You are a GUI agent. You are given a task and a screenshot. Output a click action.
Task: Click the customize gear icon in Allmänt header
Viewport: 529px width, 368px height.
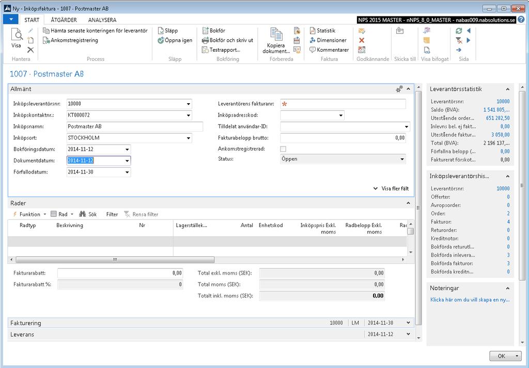(399, 89)
